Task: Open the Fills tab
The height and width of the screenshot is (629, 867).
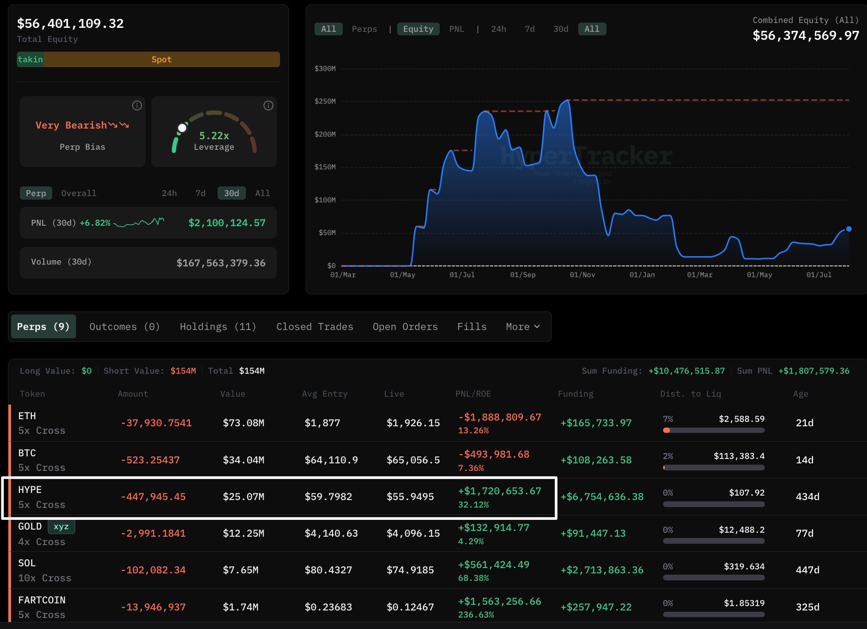Action: (472, 327)
